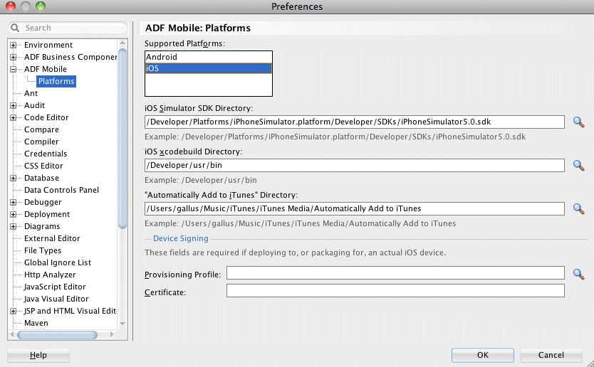Image resolution: width=594 pixels, height=367 pixels.
Task: Expand the Debugger tree node
Action: click(x=14, y=202)
